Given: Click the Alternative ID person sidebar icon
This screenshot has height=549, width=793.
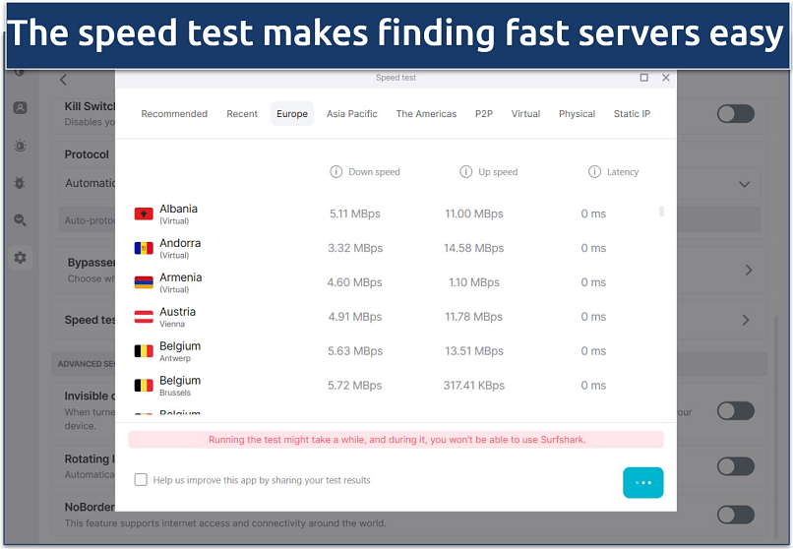Looking at the screenshot, I should click(x=20, y=108).
